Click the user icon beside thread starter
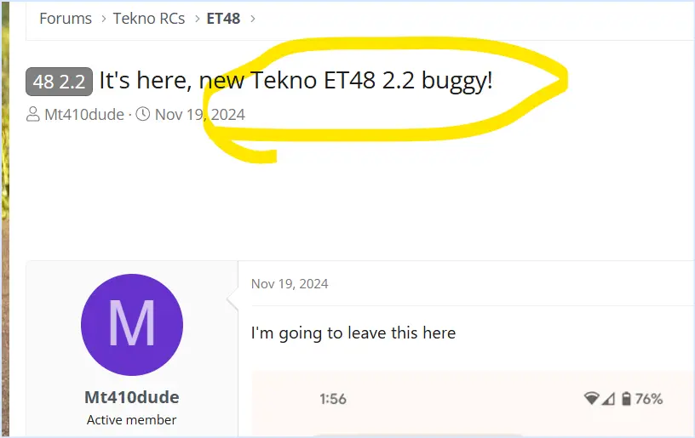This screenshot has width=695, height=438. pyautogui.click(x=33, y=115)
